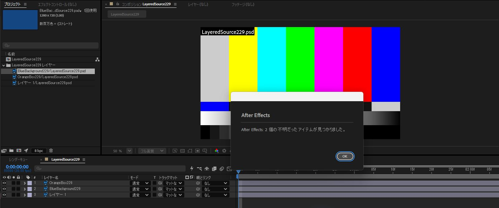The width and height of the screenshot is (499, 208).
Task: Click the Region of Interest icon
Action: click(197, 151)
